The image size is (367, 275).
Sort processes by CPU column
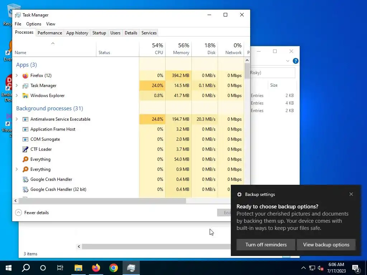pos(152,49)
